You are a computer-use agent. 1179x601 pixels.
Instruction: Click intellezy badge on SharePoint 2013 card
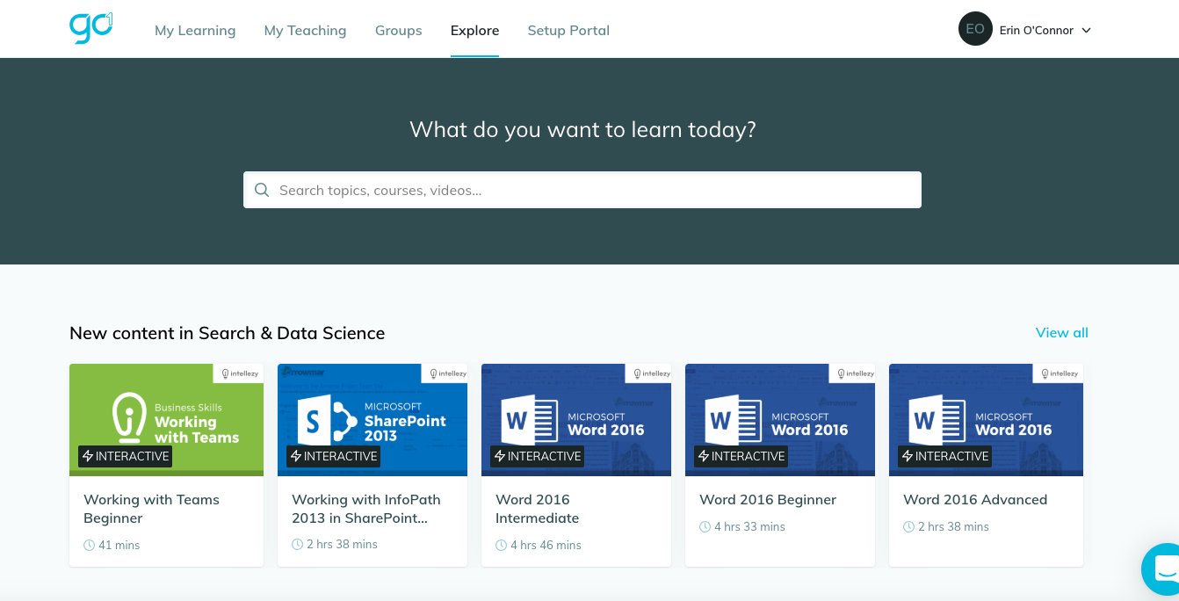(445, 373)
